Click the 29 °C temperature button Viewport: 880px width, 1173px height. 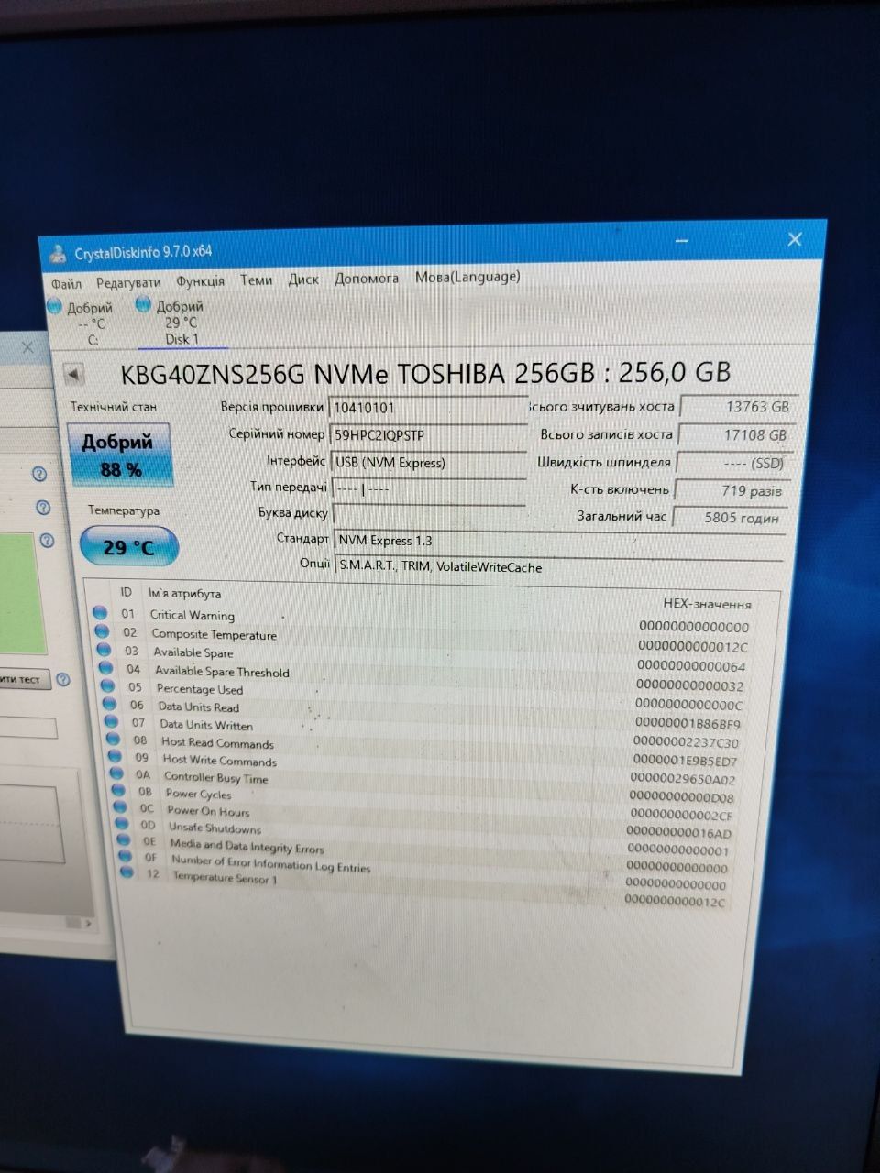click(128, 547)
